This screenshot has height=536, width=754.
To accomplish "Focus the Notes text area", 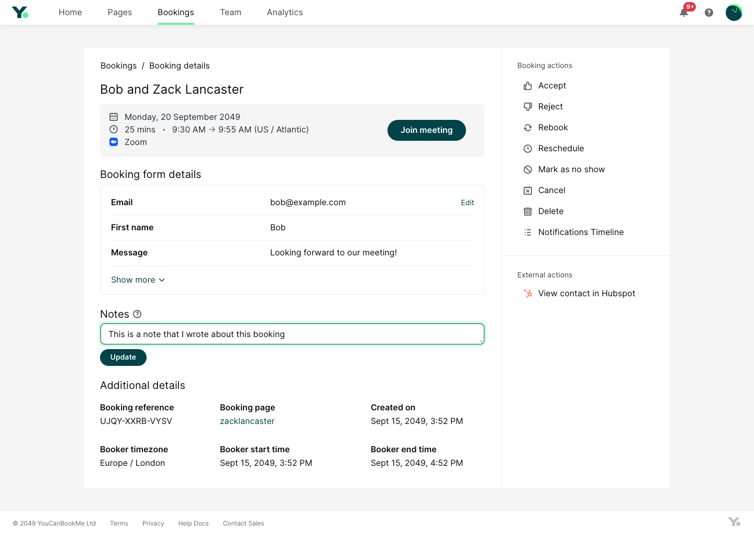I will click(x=292, y=334).
